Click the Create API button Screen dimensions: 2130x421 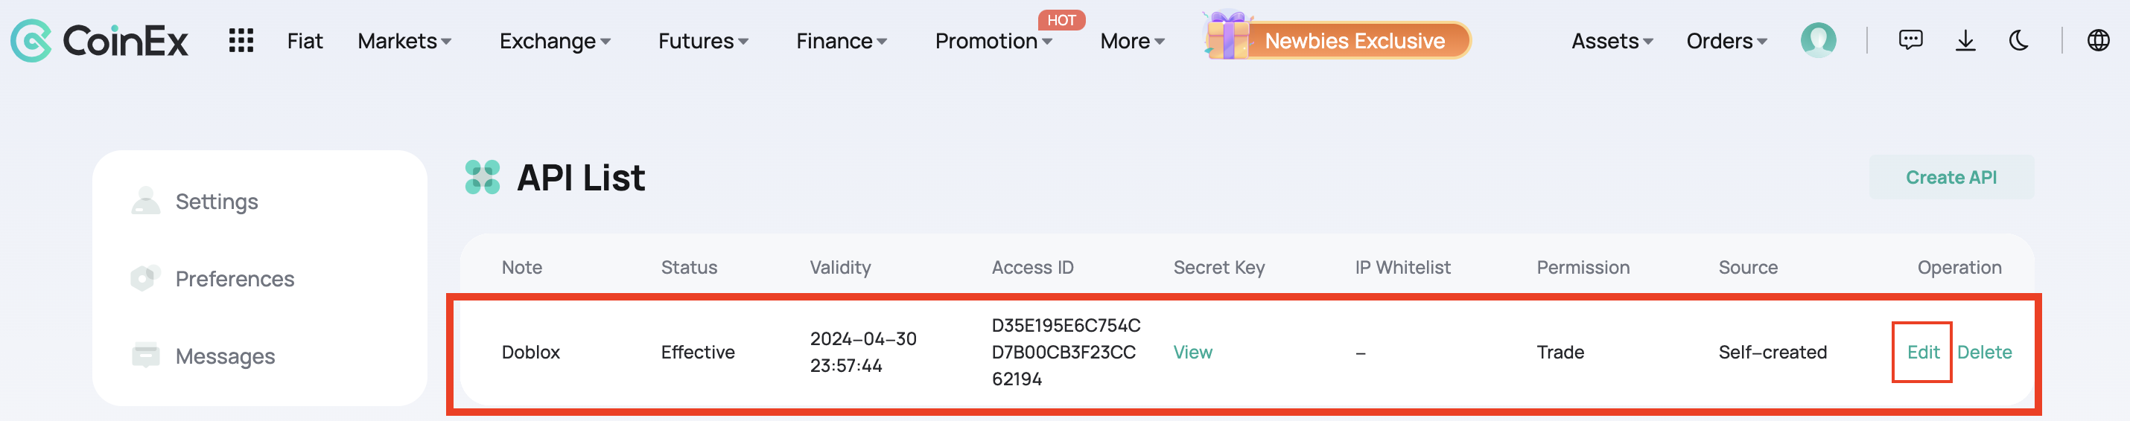[1951, 178]
